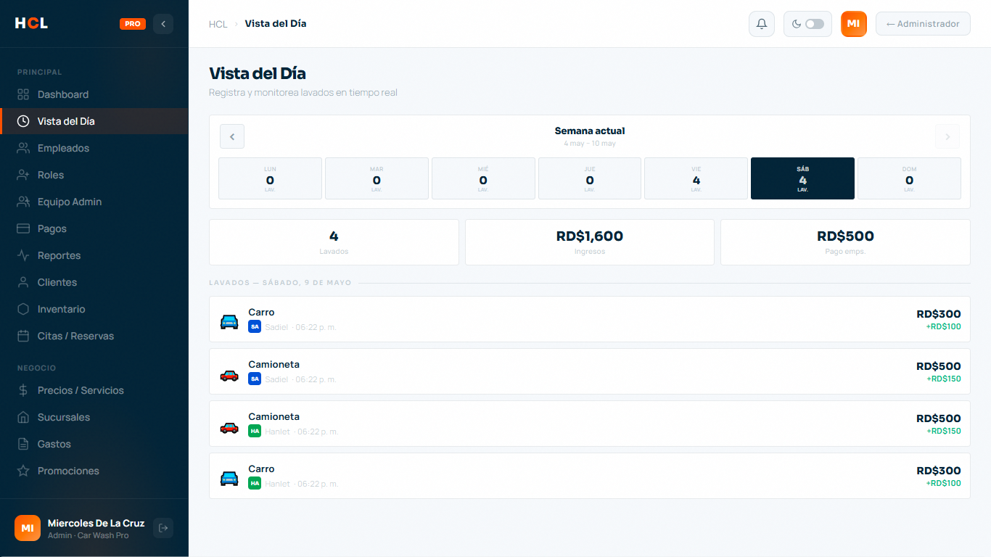Click the RD$300 price in Hanlet's Carro row
This screenshot has width=991, height=557.
(938, 471)
